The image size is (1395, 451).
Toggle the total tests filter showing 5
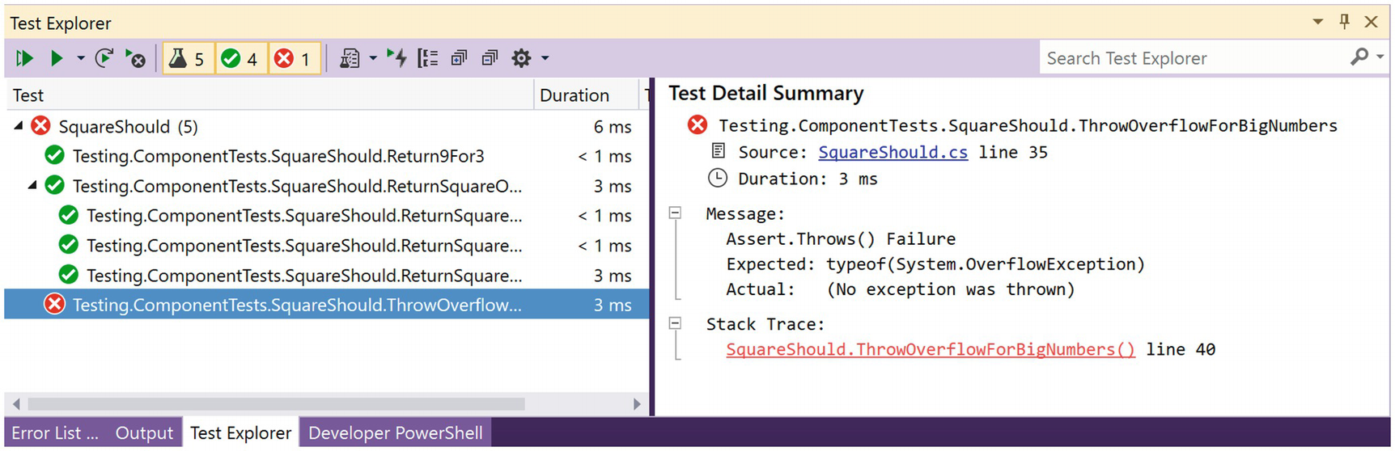tap(189, 58)
